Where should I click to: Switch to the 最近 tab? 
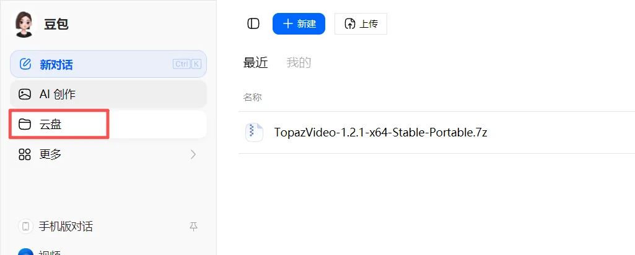[x=255, y=62]
